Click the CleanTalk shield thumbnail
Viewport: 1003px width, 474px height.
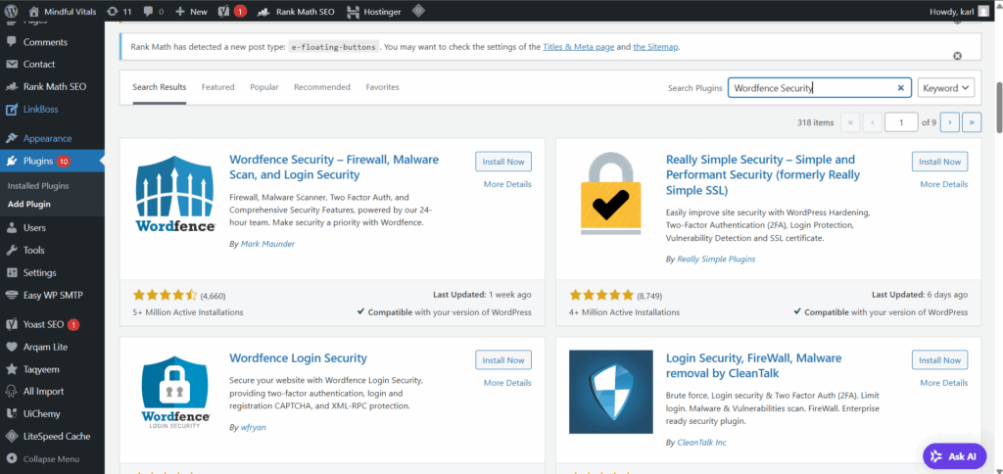tap(611, 392)
